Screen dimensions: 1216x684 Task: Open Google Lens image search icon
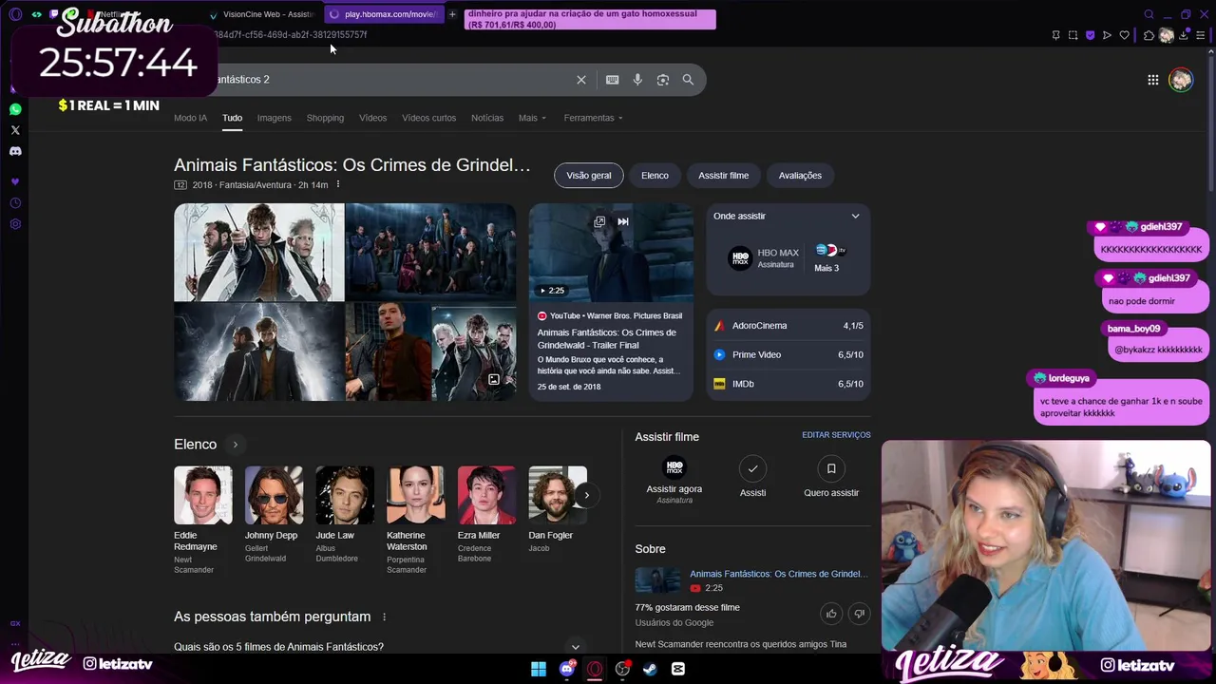click(x=663, y=80)
